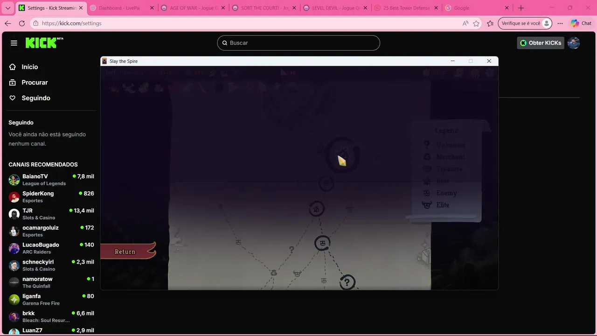Go back in the browser
597x336 pixels.
(x=8, y=23)
